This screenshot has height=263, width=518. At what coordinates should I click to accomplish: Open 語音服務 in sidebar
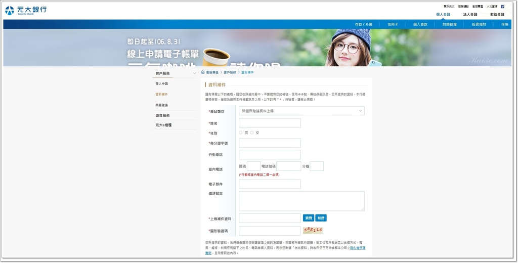tap(162, 116)
